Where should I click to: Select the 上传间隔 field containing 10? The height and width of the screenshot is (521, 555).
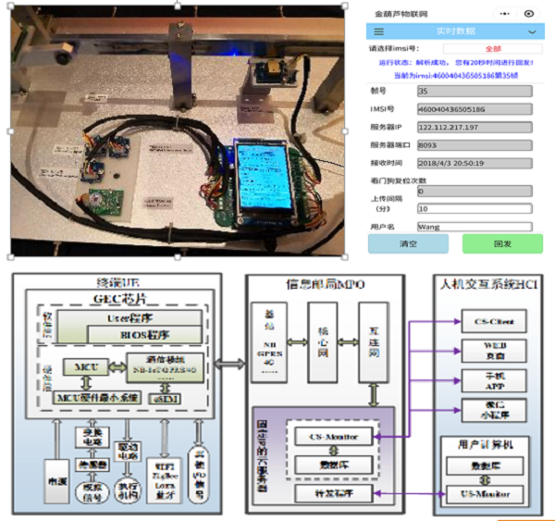click(474, 208)
